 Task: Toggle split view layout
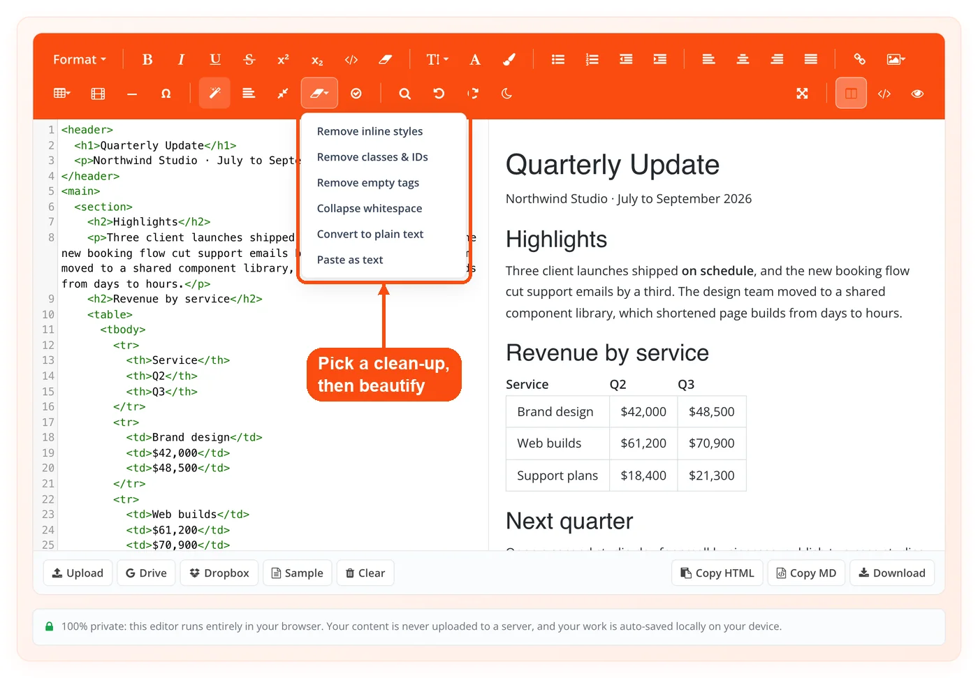tap(851, 94)
